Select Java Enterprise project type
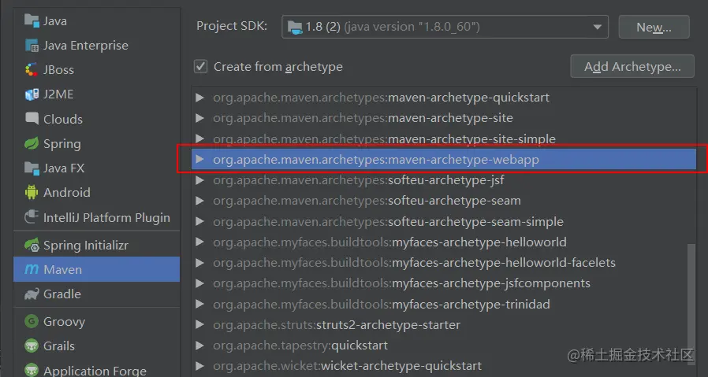Viewport: 708px width, 377px height. click(x=97, y=45)
